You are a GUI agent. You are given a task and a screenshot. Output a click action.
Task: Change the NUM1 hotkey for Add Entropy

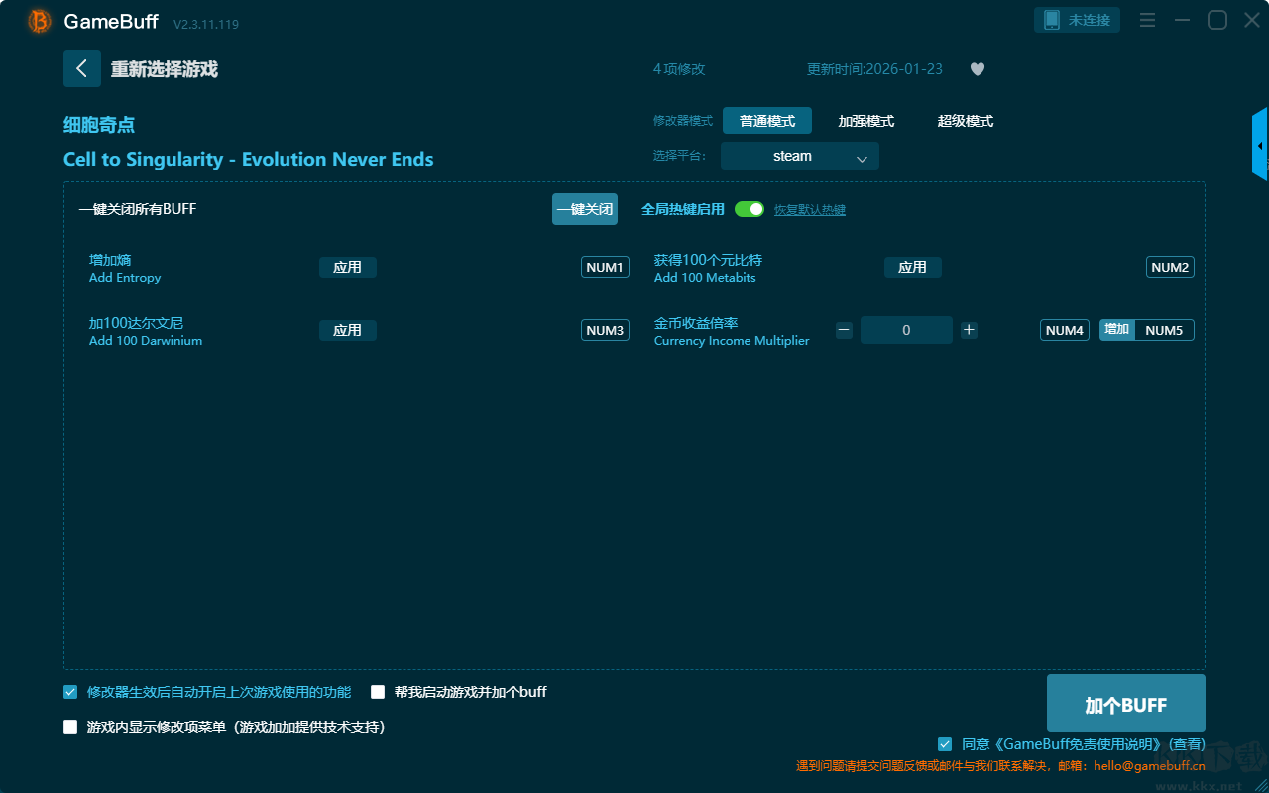(605, 267)
